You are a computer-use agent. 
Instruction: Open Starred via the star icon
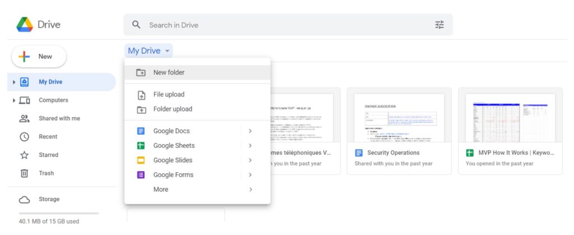[x=24, y=155]
